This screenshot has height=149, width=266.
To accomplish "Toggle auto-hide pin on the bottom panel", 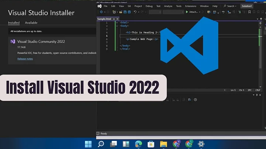I will point(257,95).
